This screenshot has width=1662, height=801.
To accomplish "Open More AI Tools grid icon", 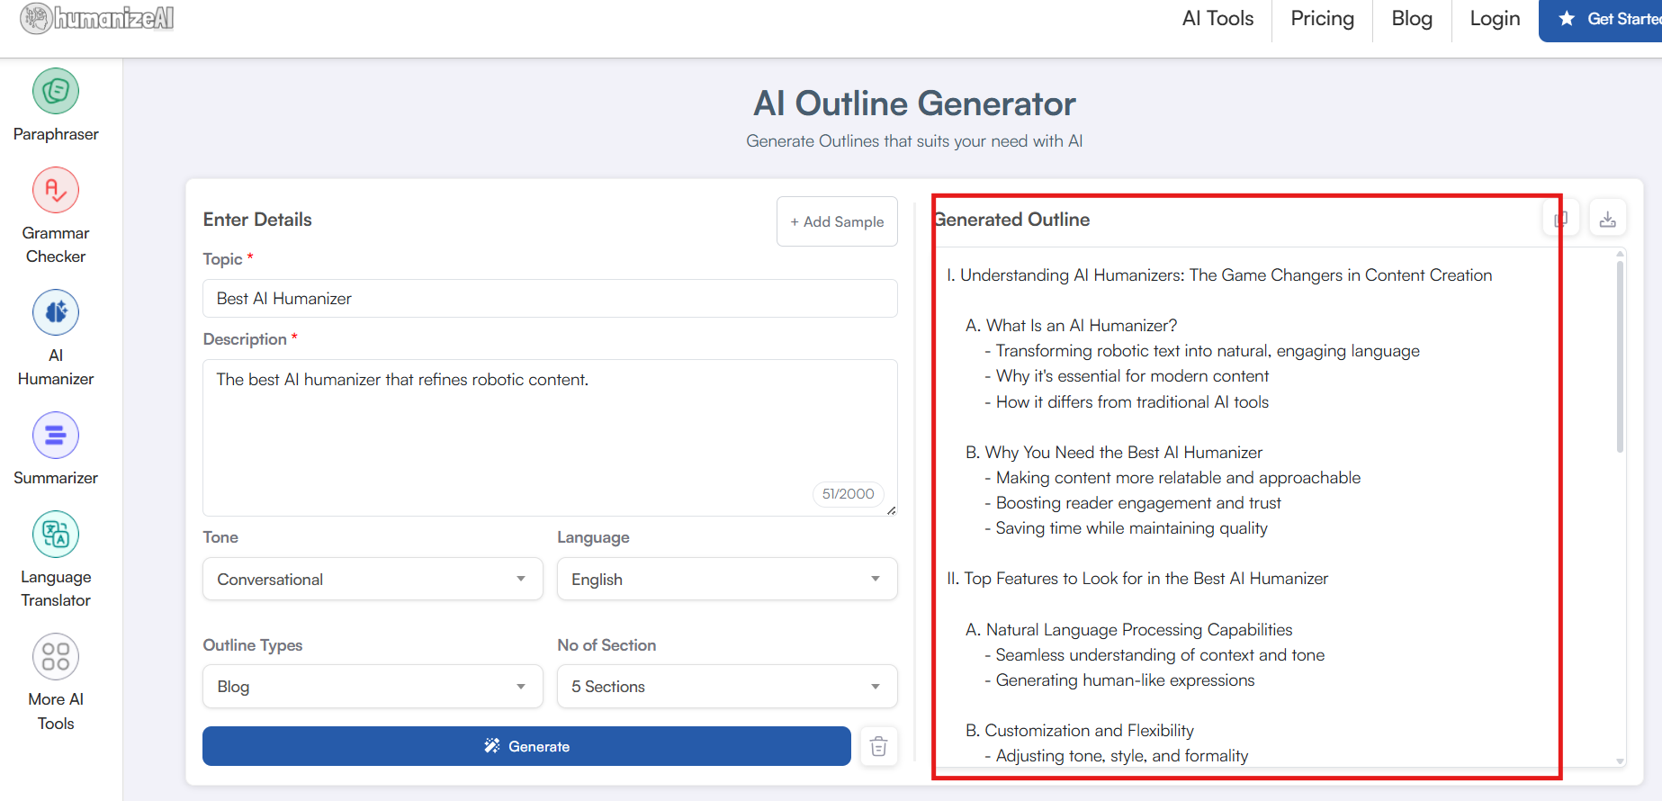I will click(x=56, y=657).
